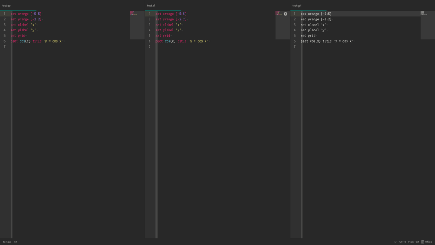435x245 pixels.
Task: Click the 'plot cos(x) title' line in test.plt
Action: (x=182, y=41)
